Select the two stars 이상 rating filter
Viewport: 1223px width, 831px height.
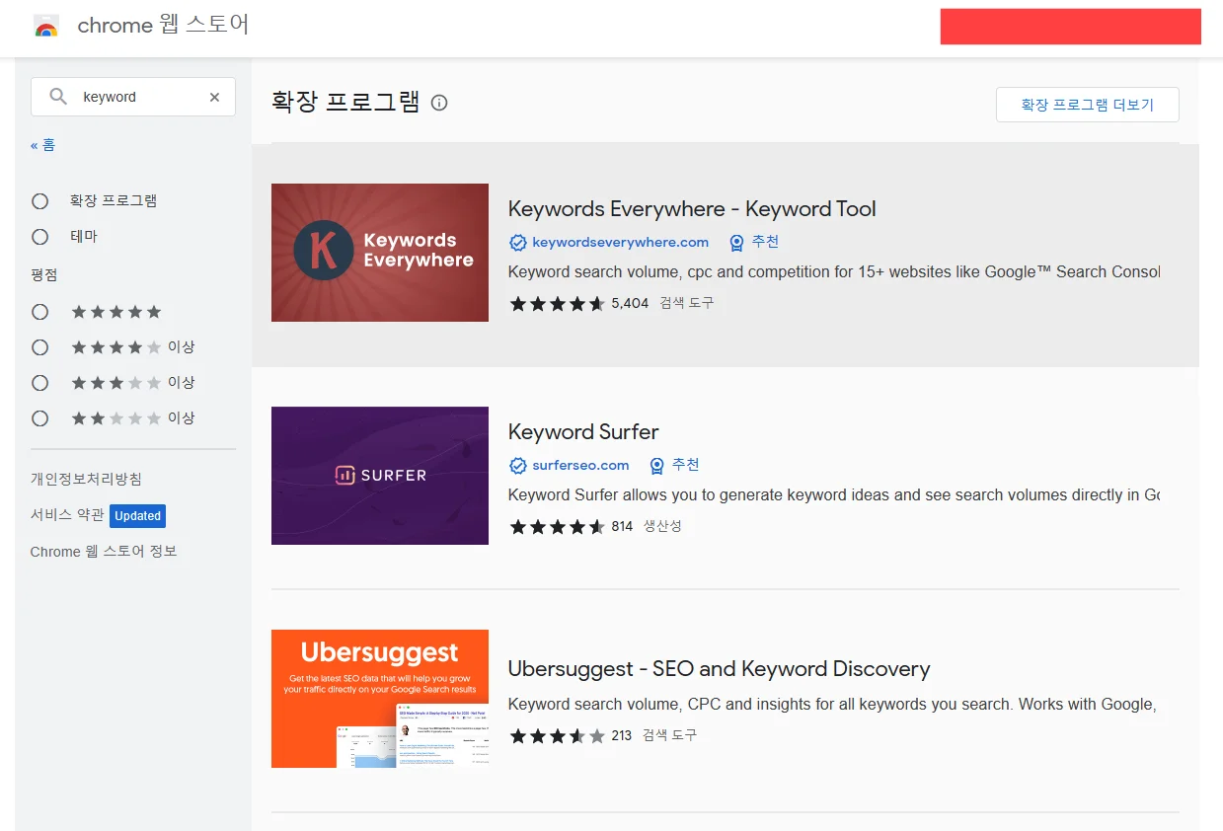click(40, 418)
